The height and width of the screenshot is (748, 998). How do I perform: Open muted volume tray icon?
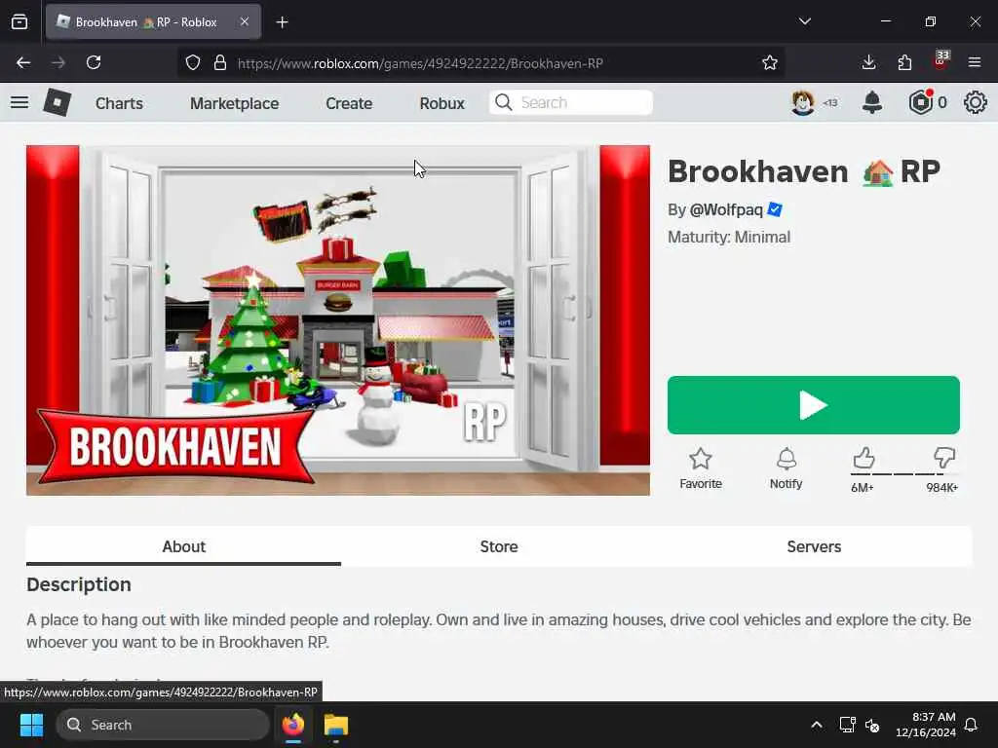click(x=872, y=725)
